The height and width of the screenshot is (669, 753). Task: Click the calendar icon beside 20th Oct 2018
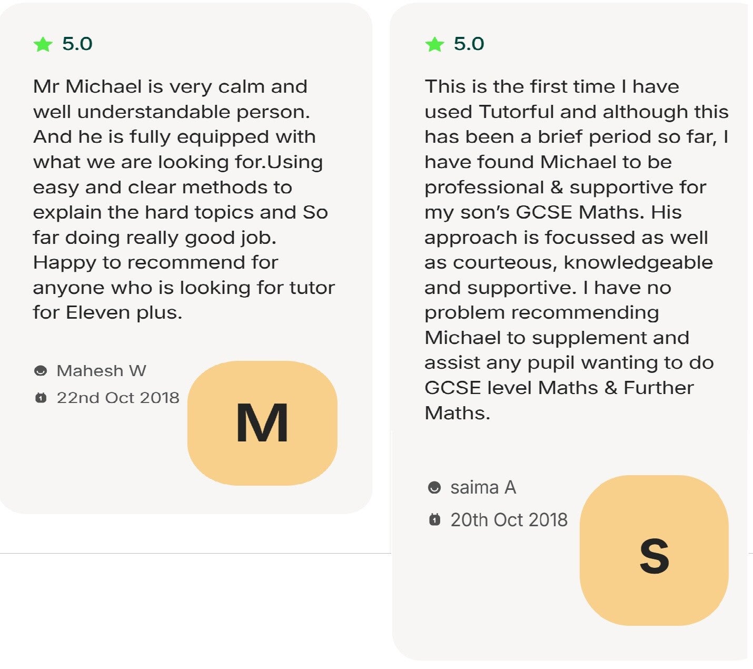[x=434, y=520]
